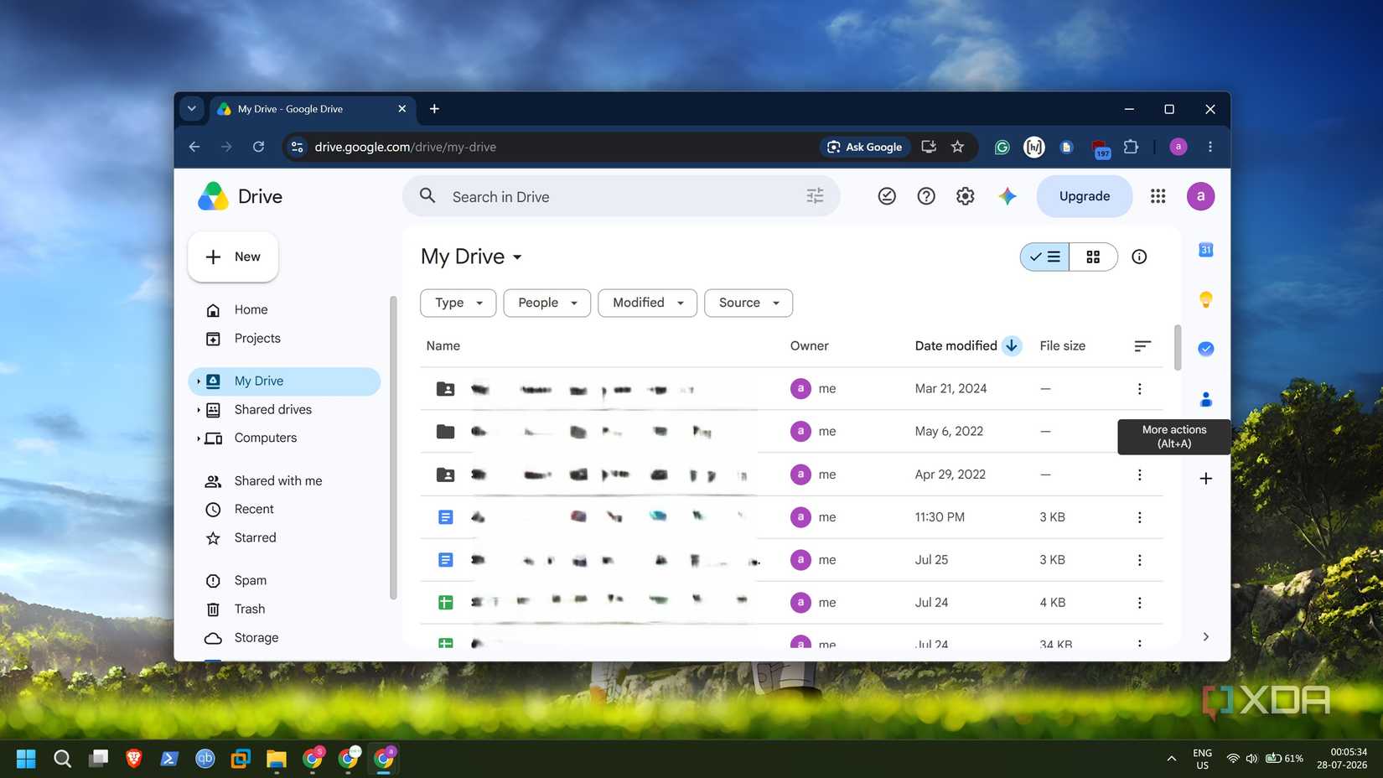Reverse sort direction arrow beside Date modified

pos(1012,345)
